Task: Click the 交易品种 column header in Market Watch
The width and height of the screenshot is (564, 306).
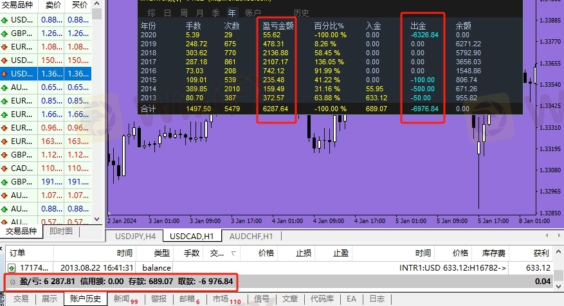Action: [18, 5]
